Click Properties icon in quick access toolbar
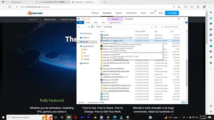Screen dimensions: 214x120 [x=83, y=19]
